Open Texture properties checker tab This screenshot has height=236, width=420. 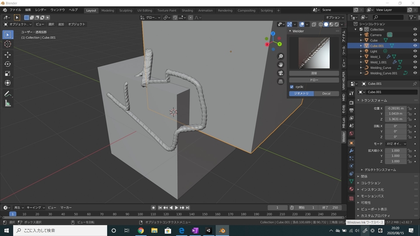351,198
